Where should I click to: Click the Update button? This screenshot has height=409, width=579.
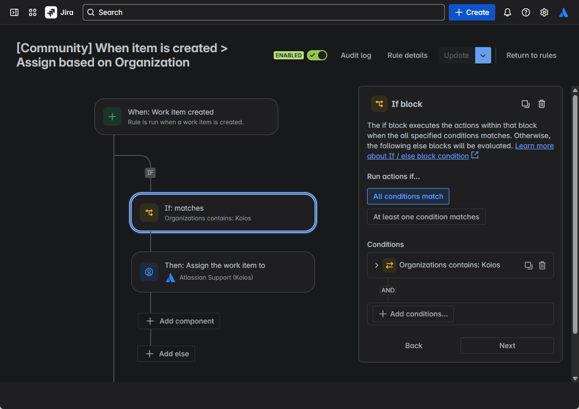pos(456,56)
